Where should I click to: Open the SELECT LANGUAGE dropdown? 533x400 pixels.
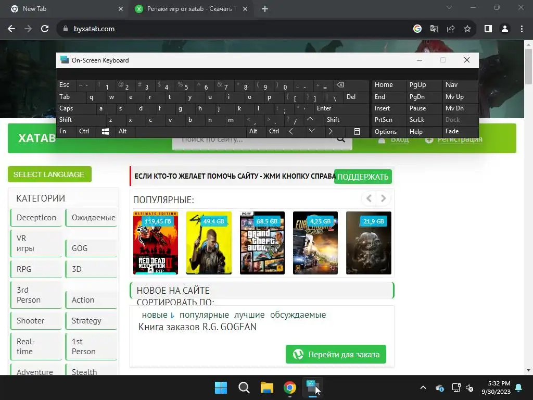pos(49,174)
